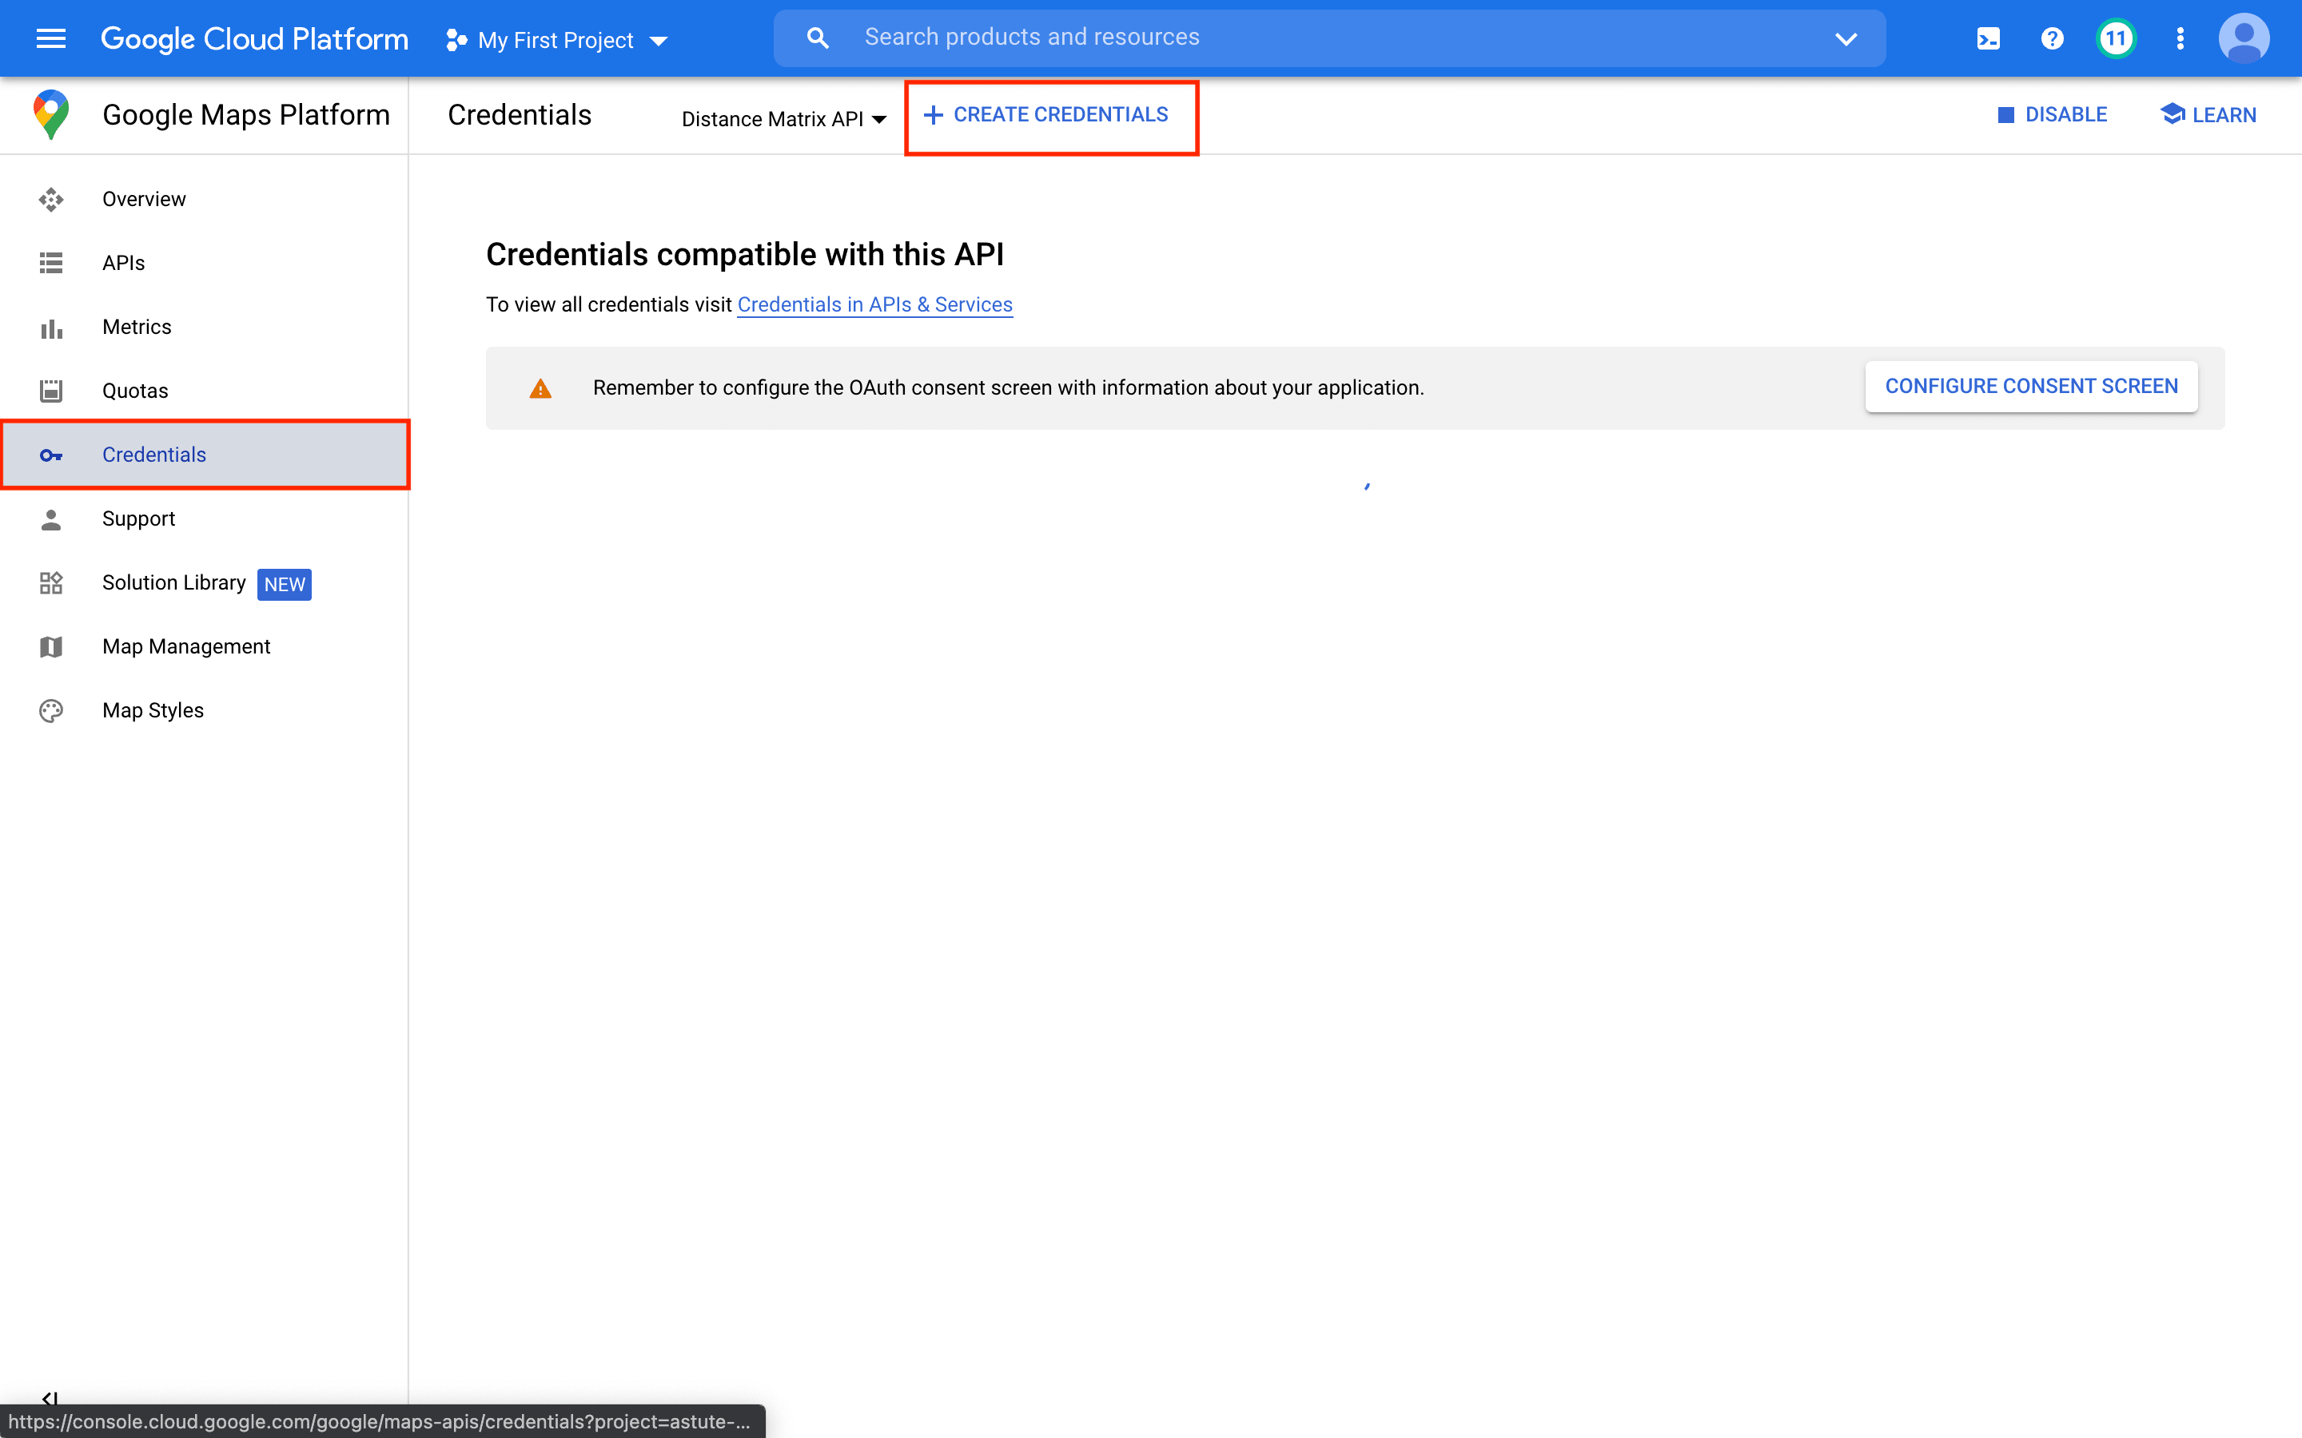Click 'Credentials compatible with this API' heading
The image size is (2302, 1438).
(745, 255)
